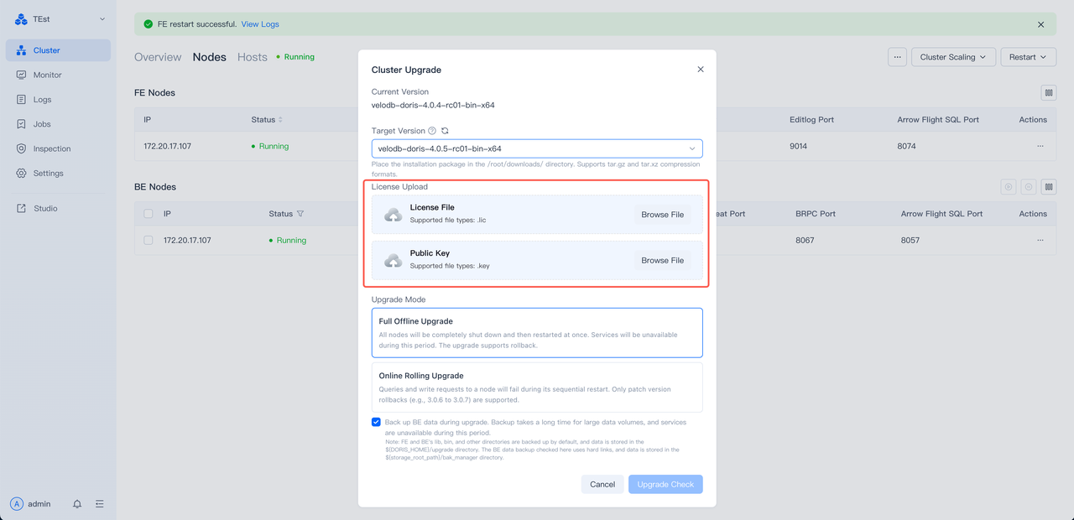The image size is (1074, 520).
Task: Switch to the Overview tab
Action: click(158, 57)
